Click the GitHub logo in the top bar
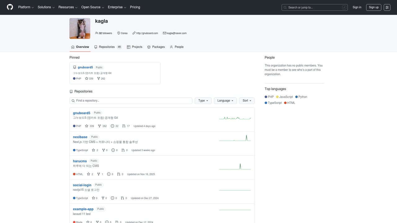Image resolution: width=397 pixels, height=223 pixels. click(10, 7)
